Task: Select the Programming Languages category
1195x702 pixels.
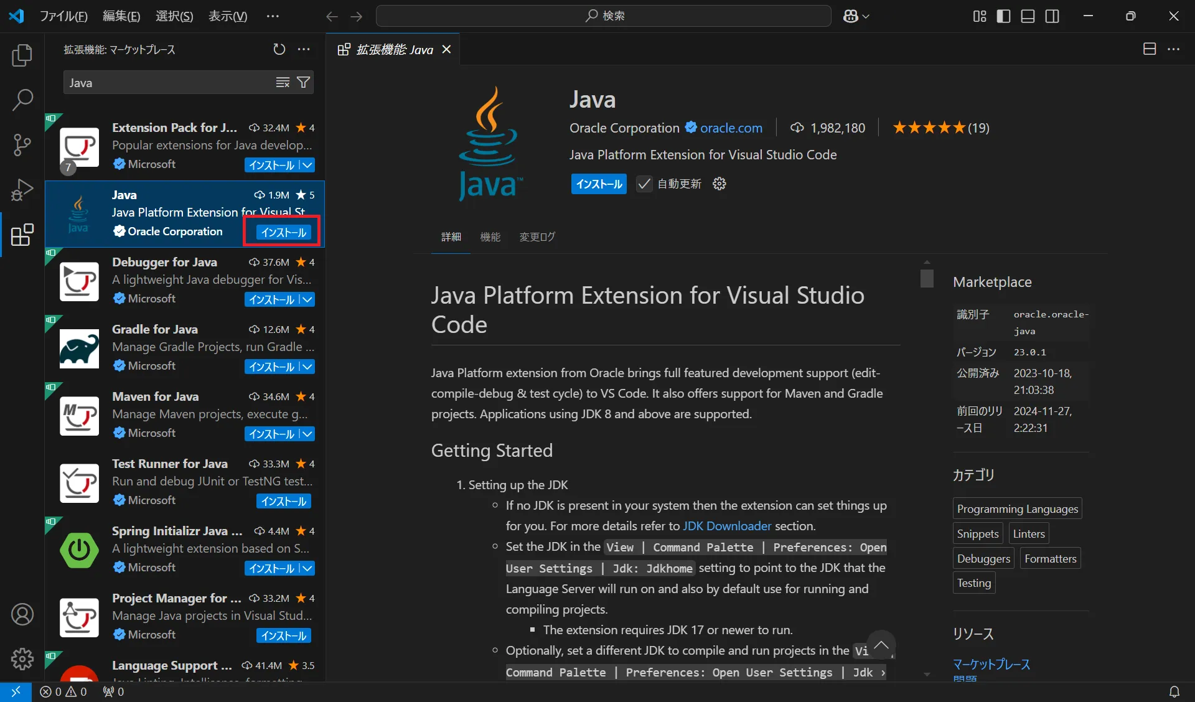Action: pos(1017,508)
